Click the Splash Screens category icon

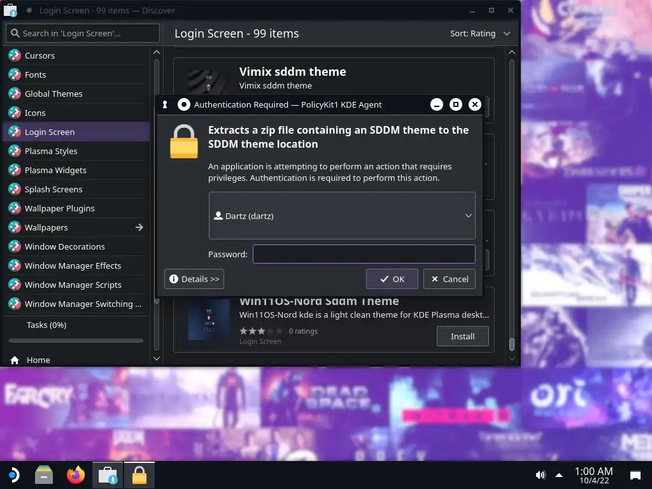click(x=15, y=189)
